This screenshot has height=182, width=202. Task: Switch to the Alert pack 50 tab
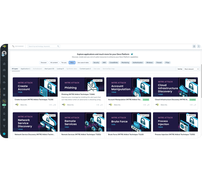coord(49,69)
